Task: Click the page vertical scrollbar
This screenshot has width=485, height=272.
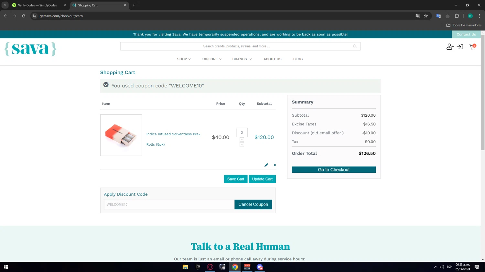Action: 483,93
